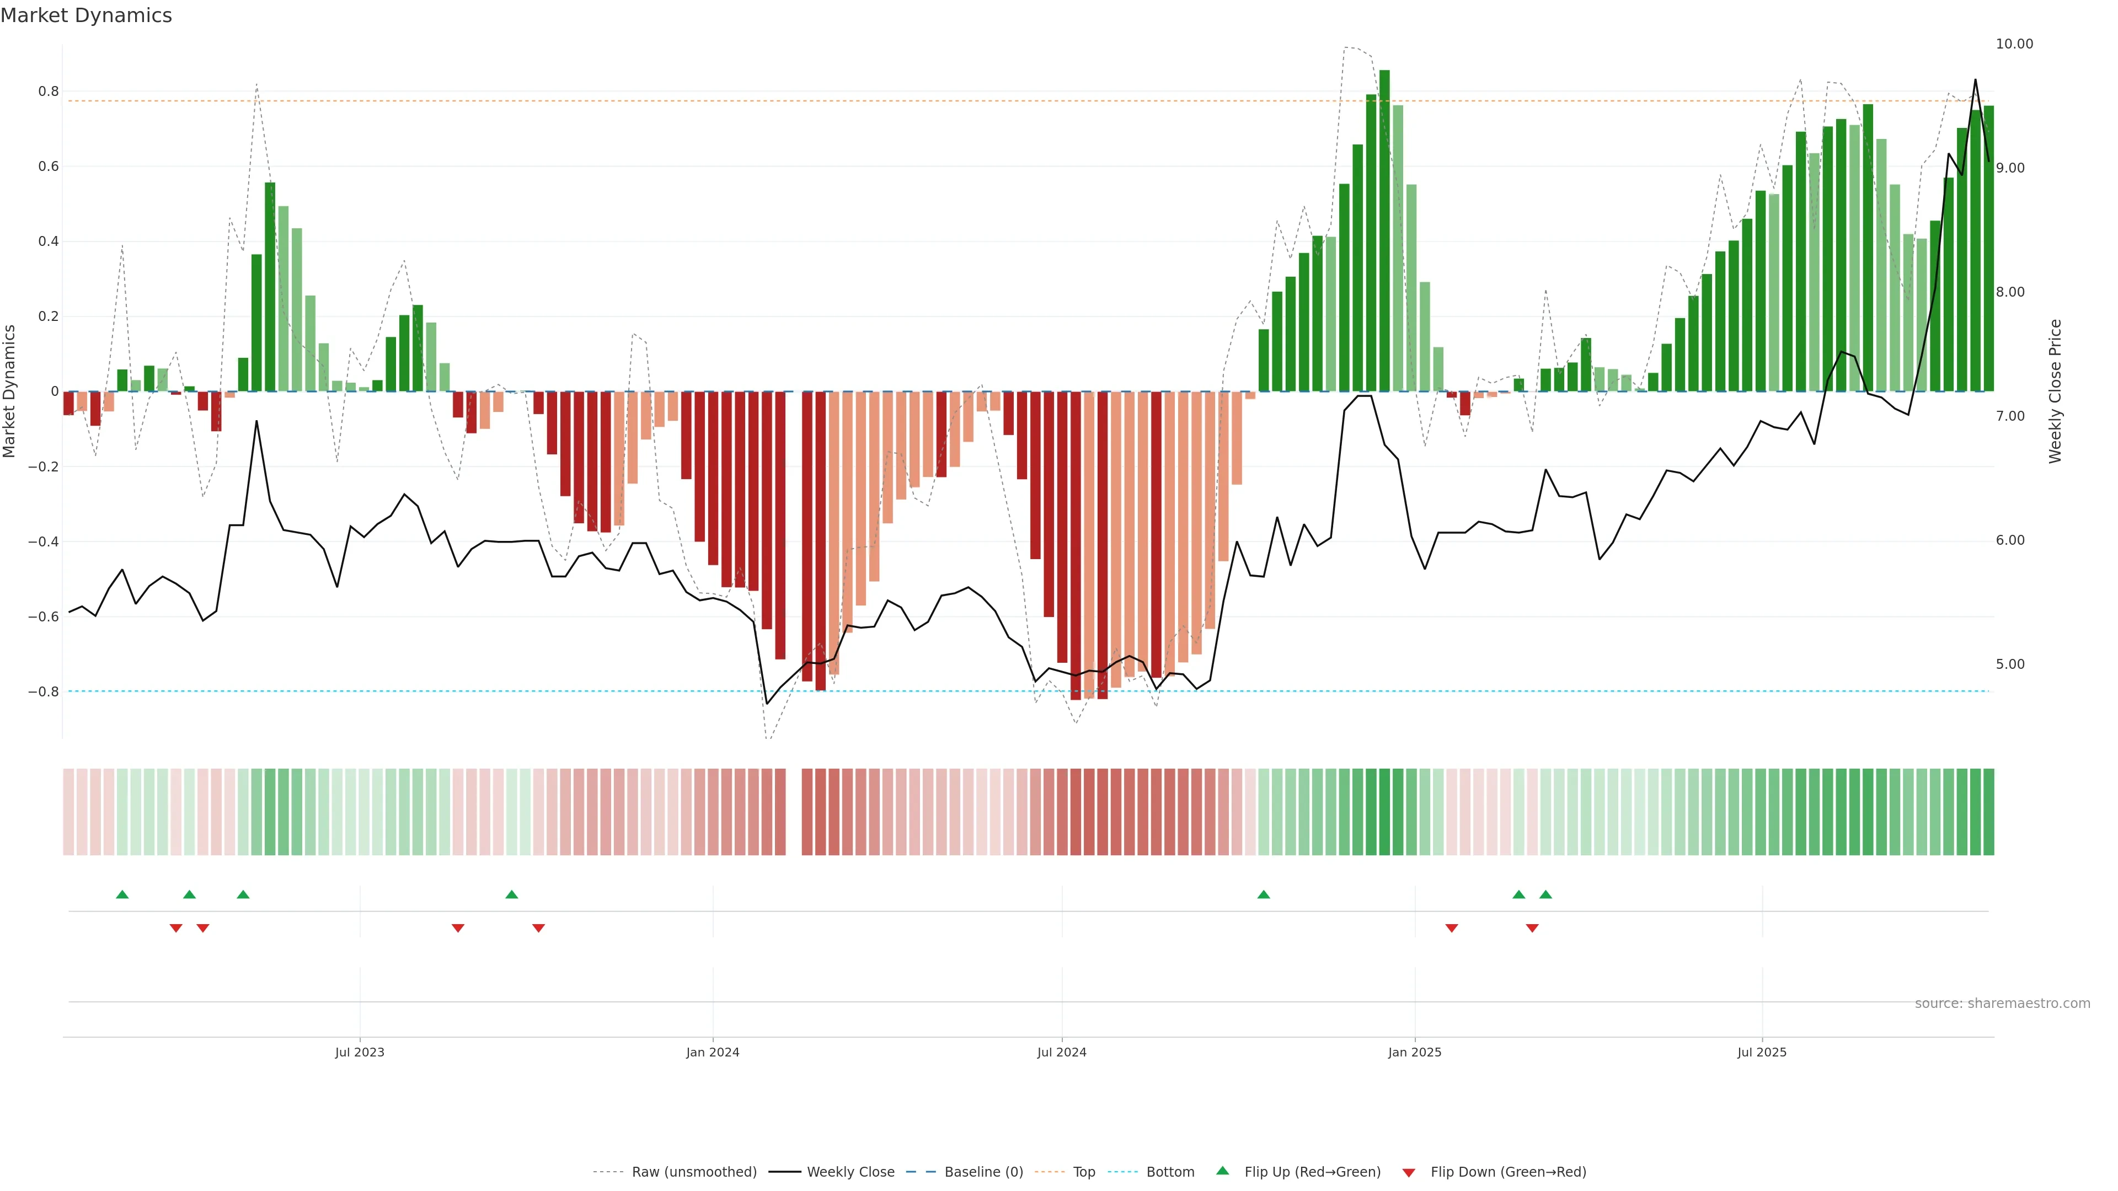Click the flip-up triangle near October 2024
Image resolution: width=2118 pixels, height=1191 pixels.
[1264, 894]
